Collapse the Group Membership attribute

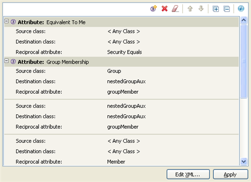tap(7, 61)
